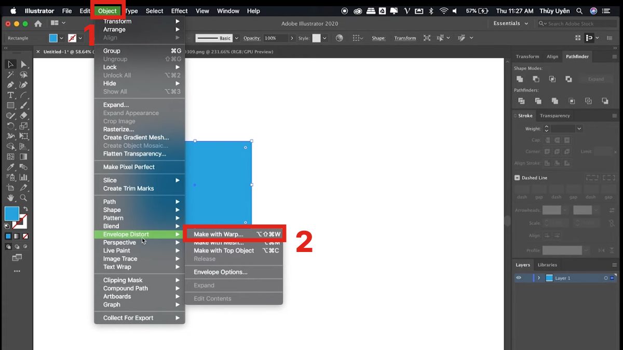Toggle Layer 1 visibility eye
Image resolution: width=623 pixels, height=350 pixels.
coord(518,278)
